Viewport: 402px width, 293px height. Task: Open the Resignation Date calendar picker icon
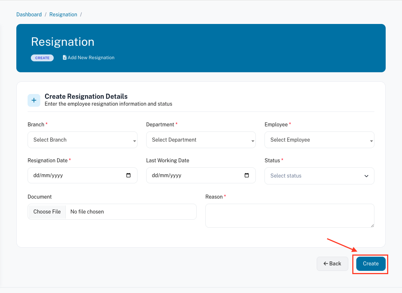coord(128,175)
